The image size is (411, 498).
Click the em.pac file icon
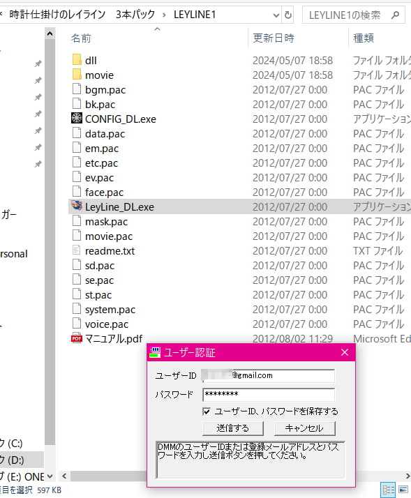point(77,147)
